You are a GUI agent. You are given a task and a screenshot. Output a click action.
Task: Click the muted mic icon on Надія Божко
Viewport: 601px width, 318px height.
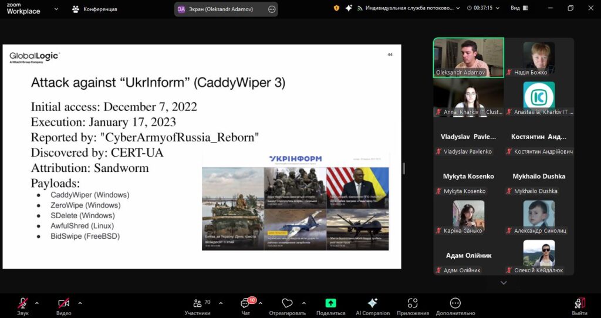[x=509, y=72]
